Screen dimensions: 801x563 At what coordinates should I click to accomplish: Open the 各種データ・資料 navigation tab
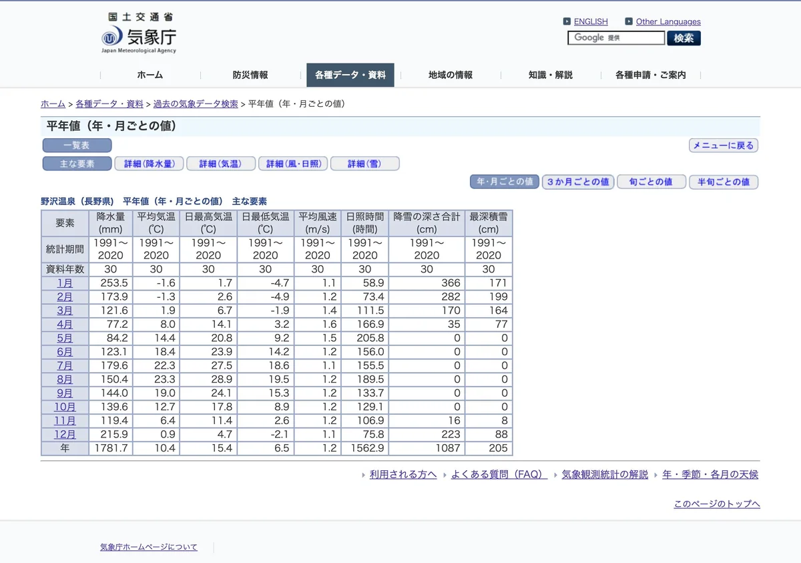(350, 75)
